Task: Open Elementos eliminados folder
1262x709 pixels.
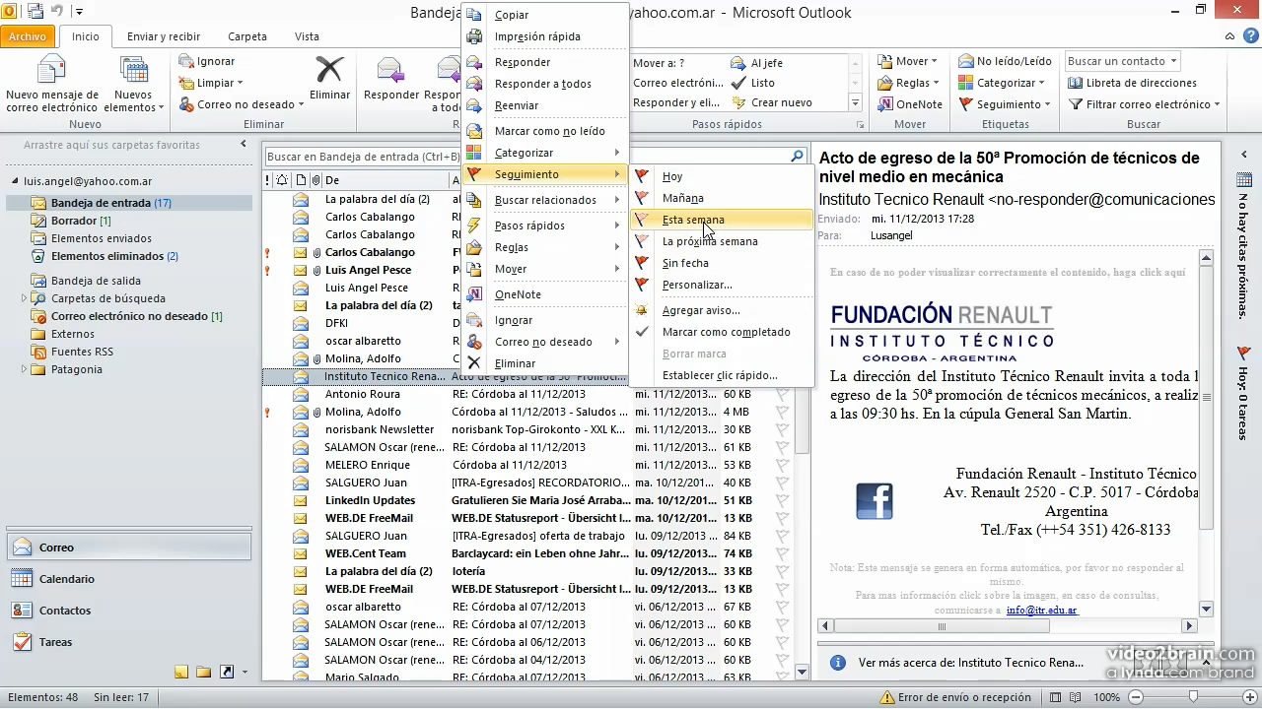Action: click(x=114, y=256)
